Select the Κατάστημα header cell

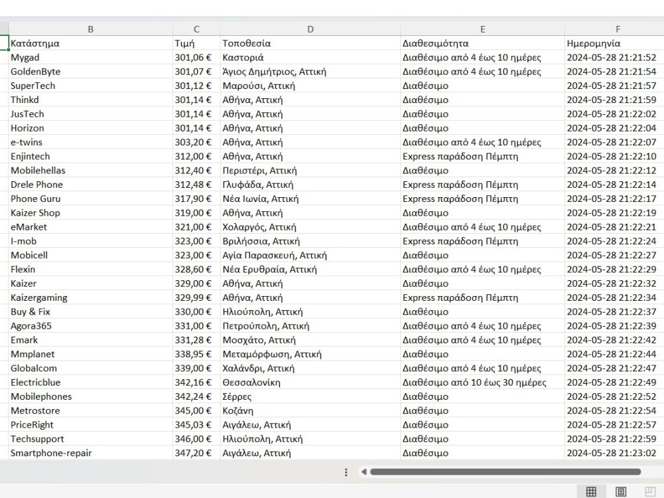(90, 43)
